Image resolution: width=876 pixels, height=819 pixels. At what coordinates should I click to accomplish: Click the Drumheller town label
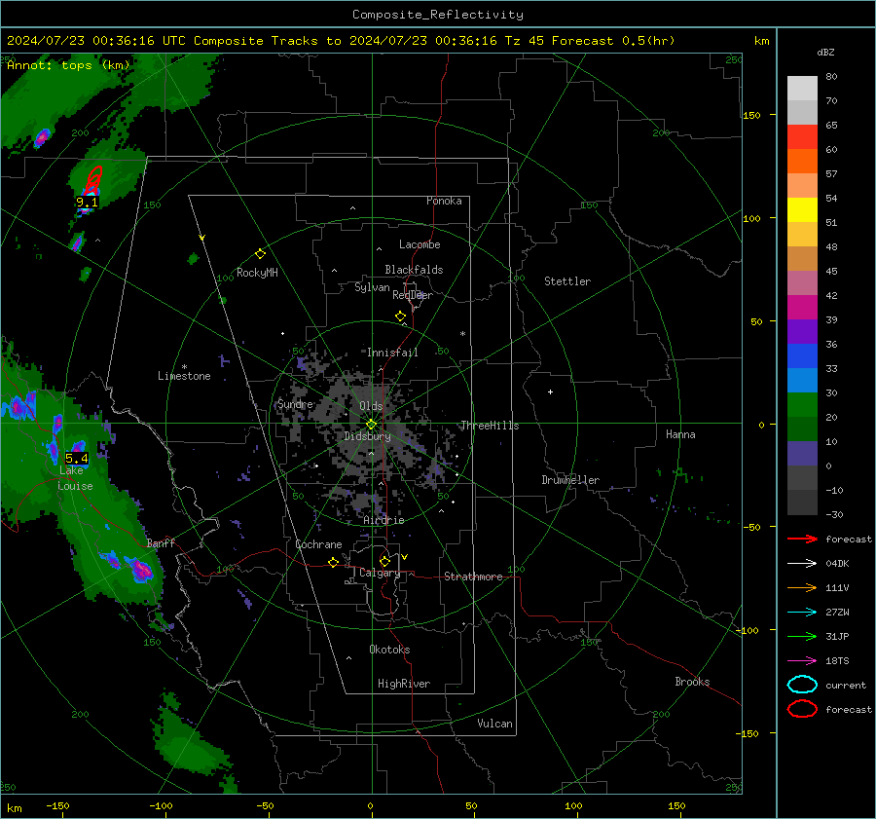(570, 480)
